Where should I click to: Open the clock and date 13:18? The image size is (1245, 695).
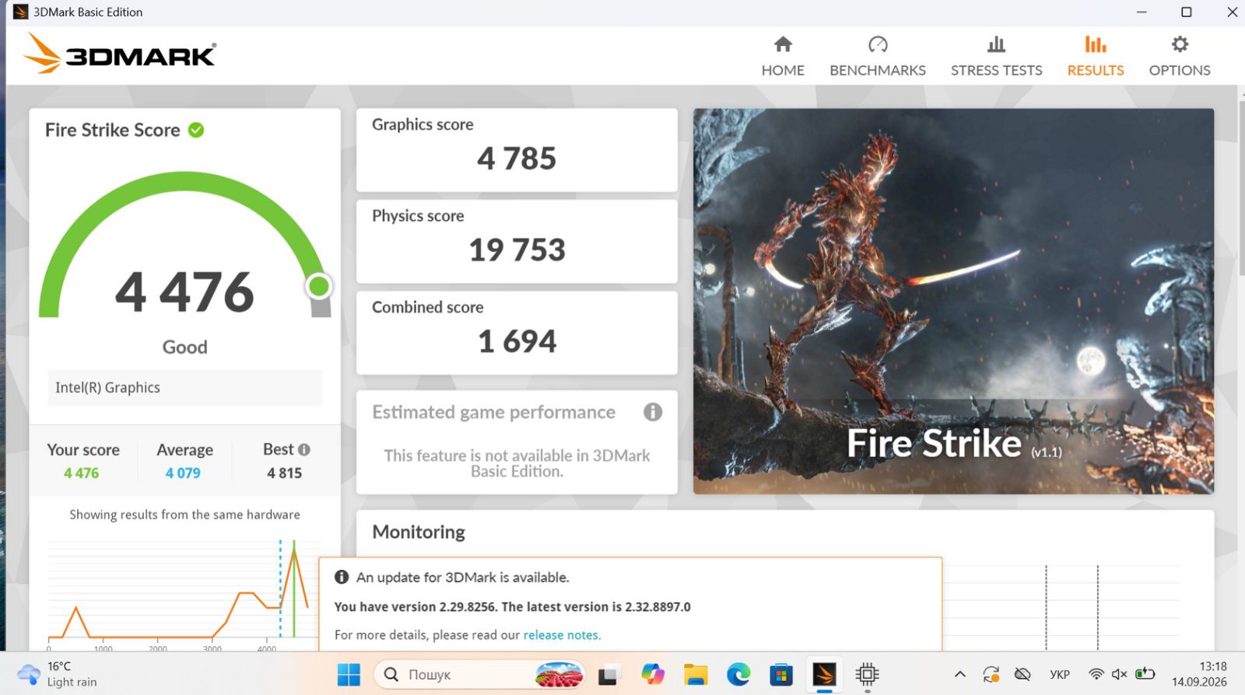pos(1199,674)
